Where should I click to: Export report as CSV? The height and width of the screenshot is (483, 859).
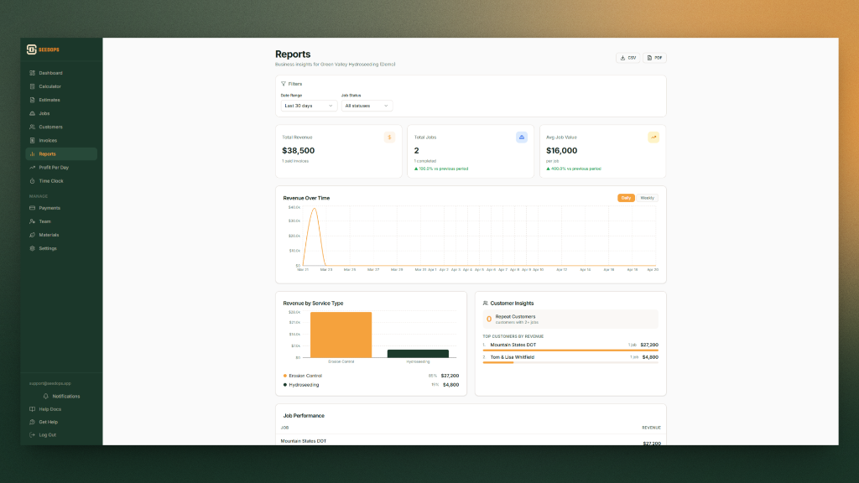pos(627,58)
